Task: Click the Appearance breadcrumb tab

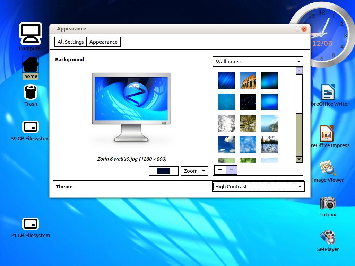Action: click(x=103, y=42)
